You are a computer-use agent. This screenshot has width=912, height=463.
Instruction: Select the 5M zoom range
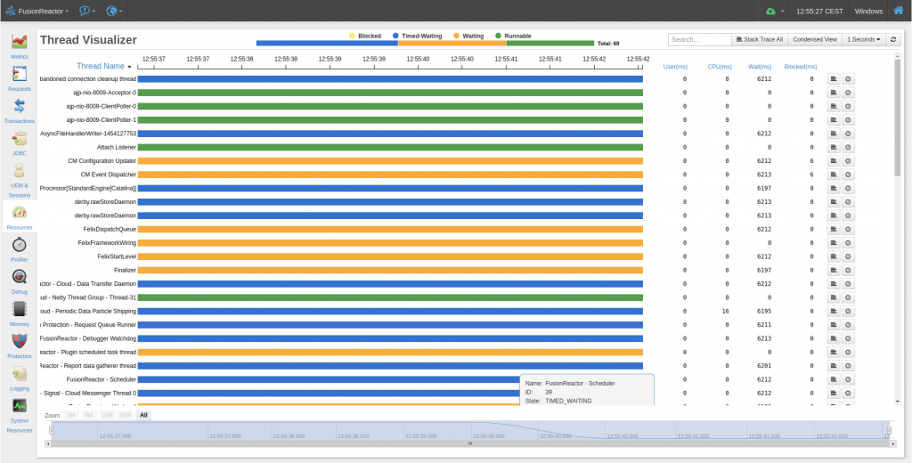[89, 415]
